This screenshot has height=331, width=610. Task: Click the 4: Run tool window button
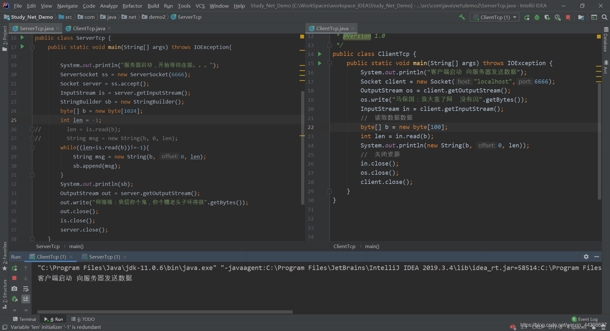coord(53,319)
